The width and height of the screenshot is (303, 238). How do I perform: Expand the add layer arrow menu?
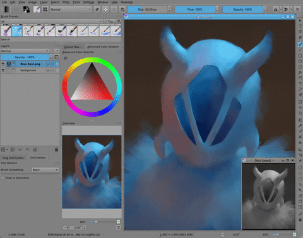tap(8, 150)
